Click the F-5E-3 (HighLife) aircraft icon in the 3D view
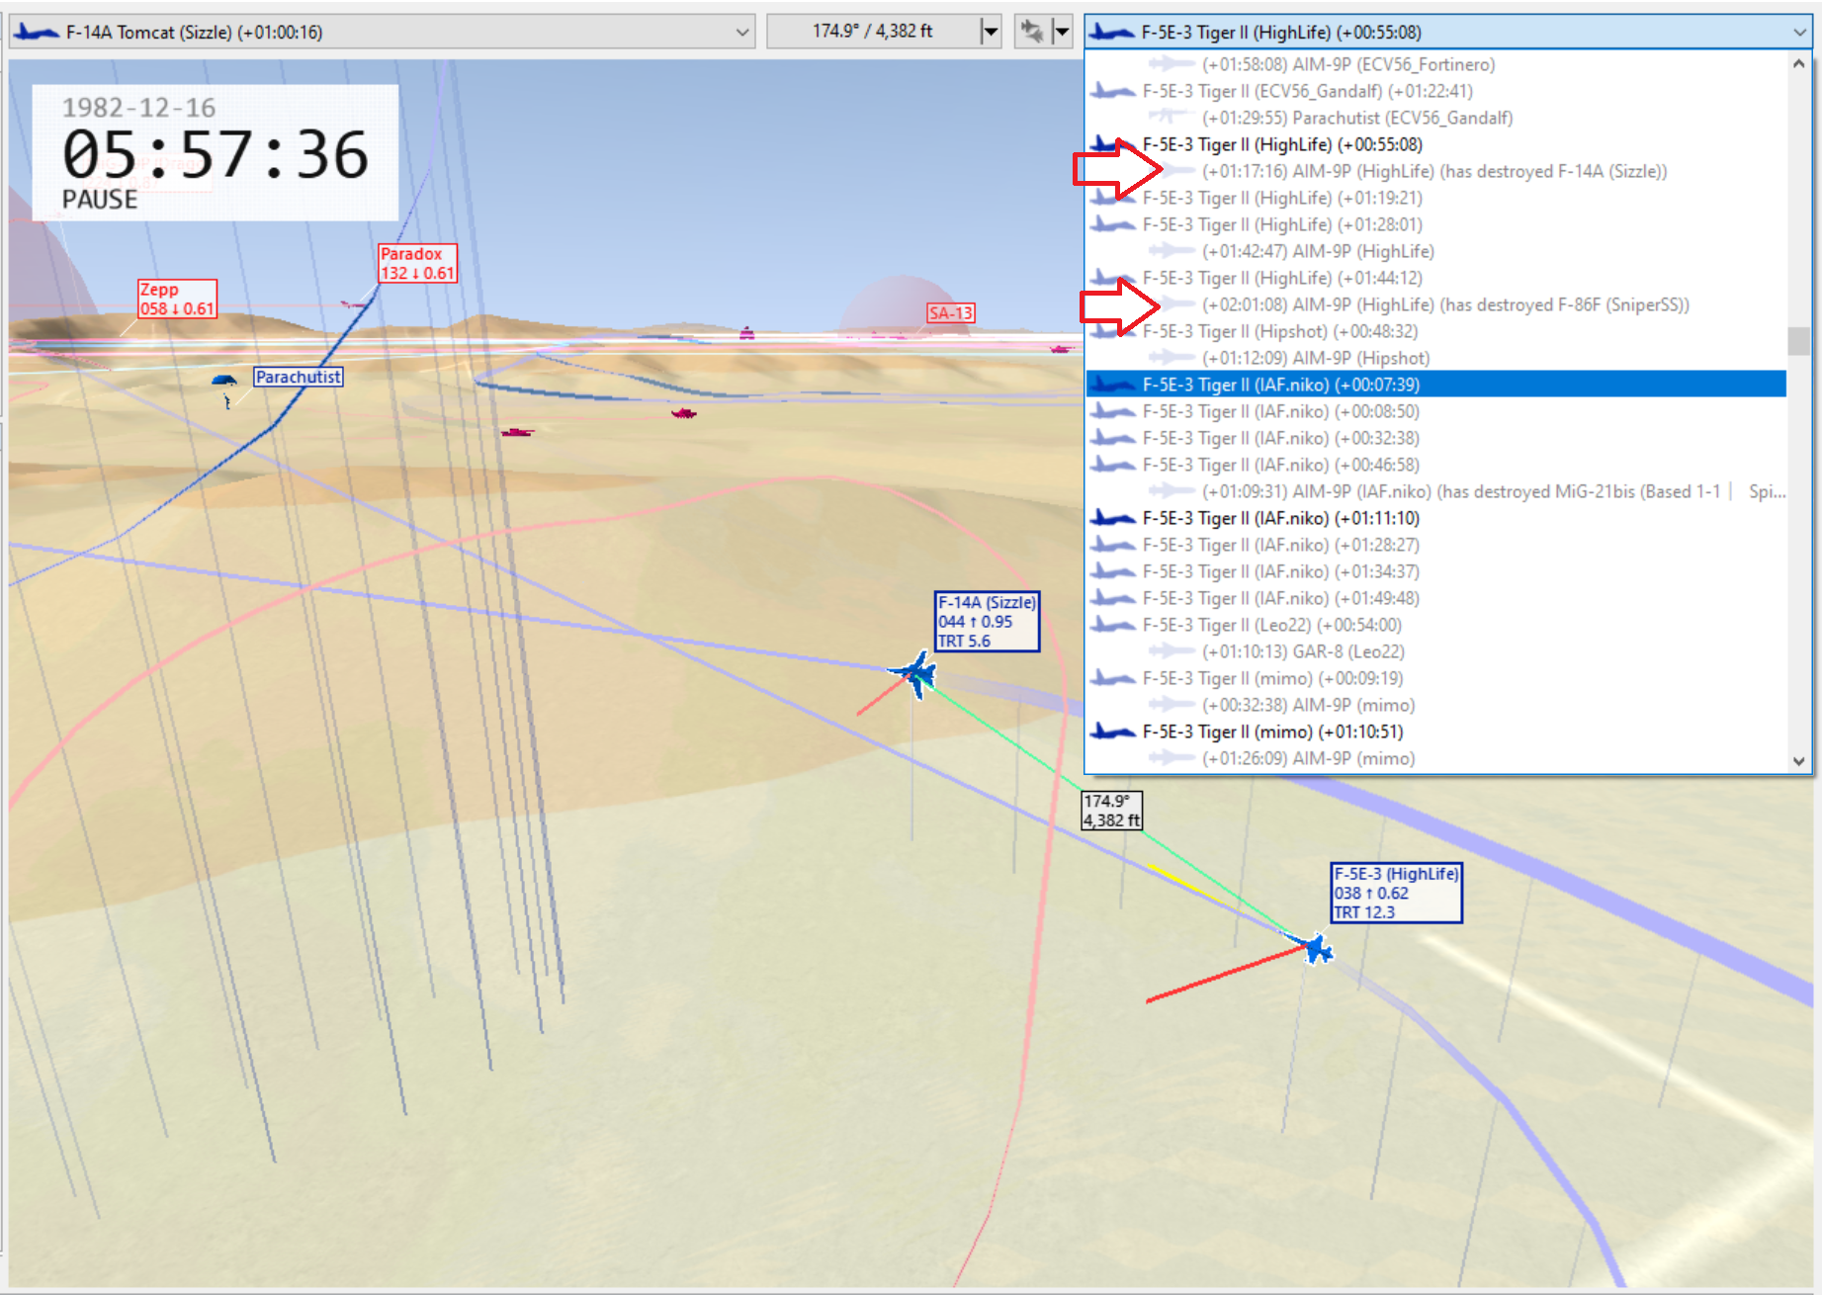 click(x=1317, y=948)
